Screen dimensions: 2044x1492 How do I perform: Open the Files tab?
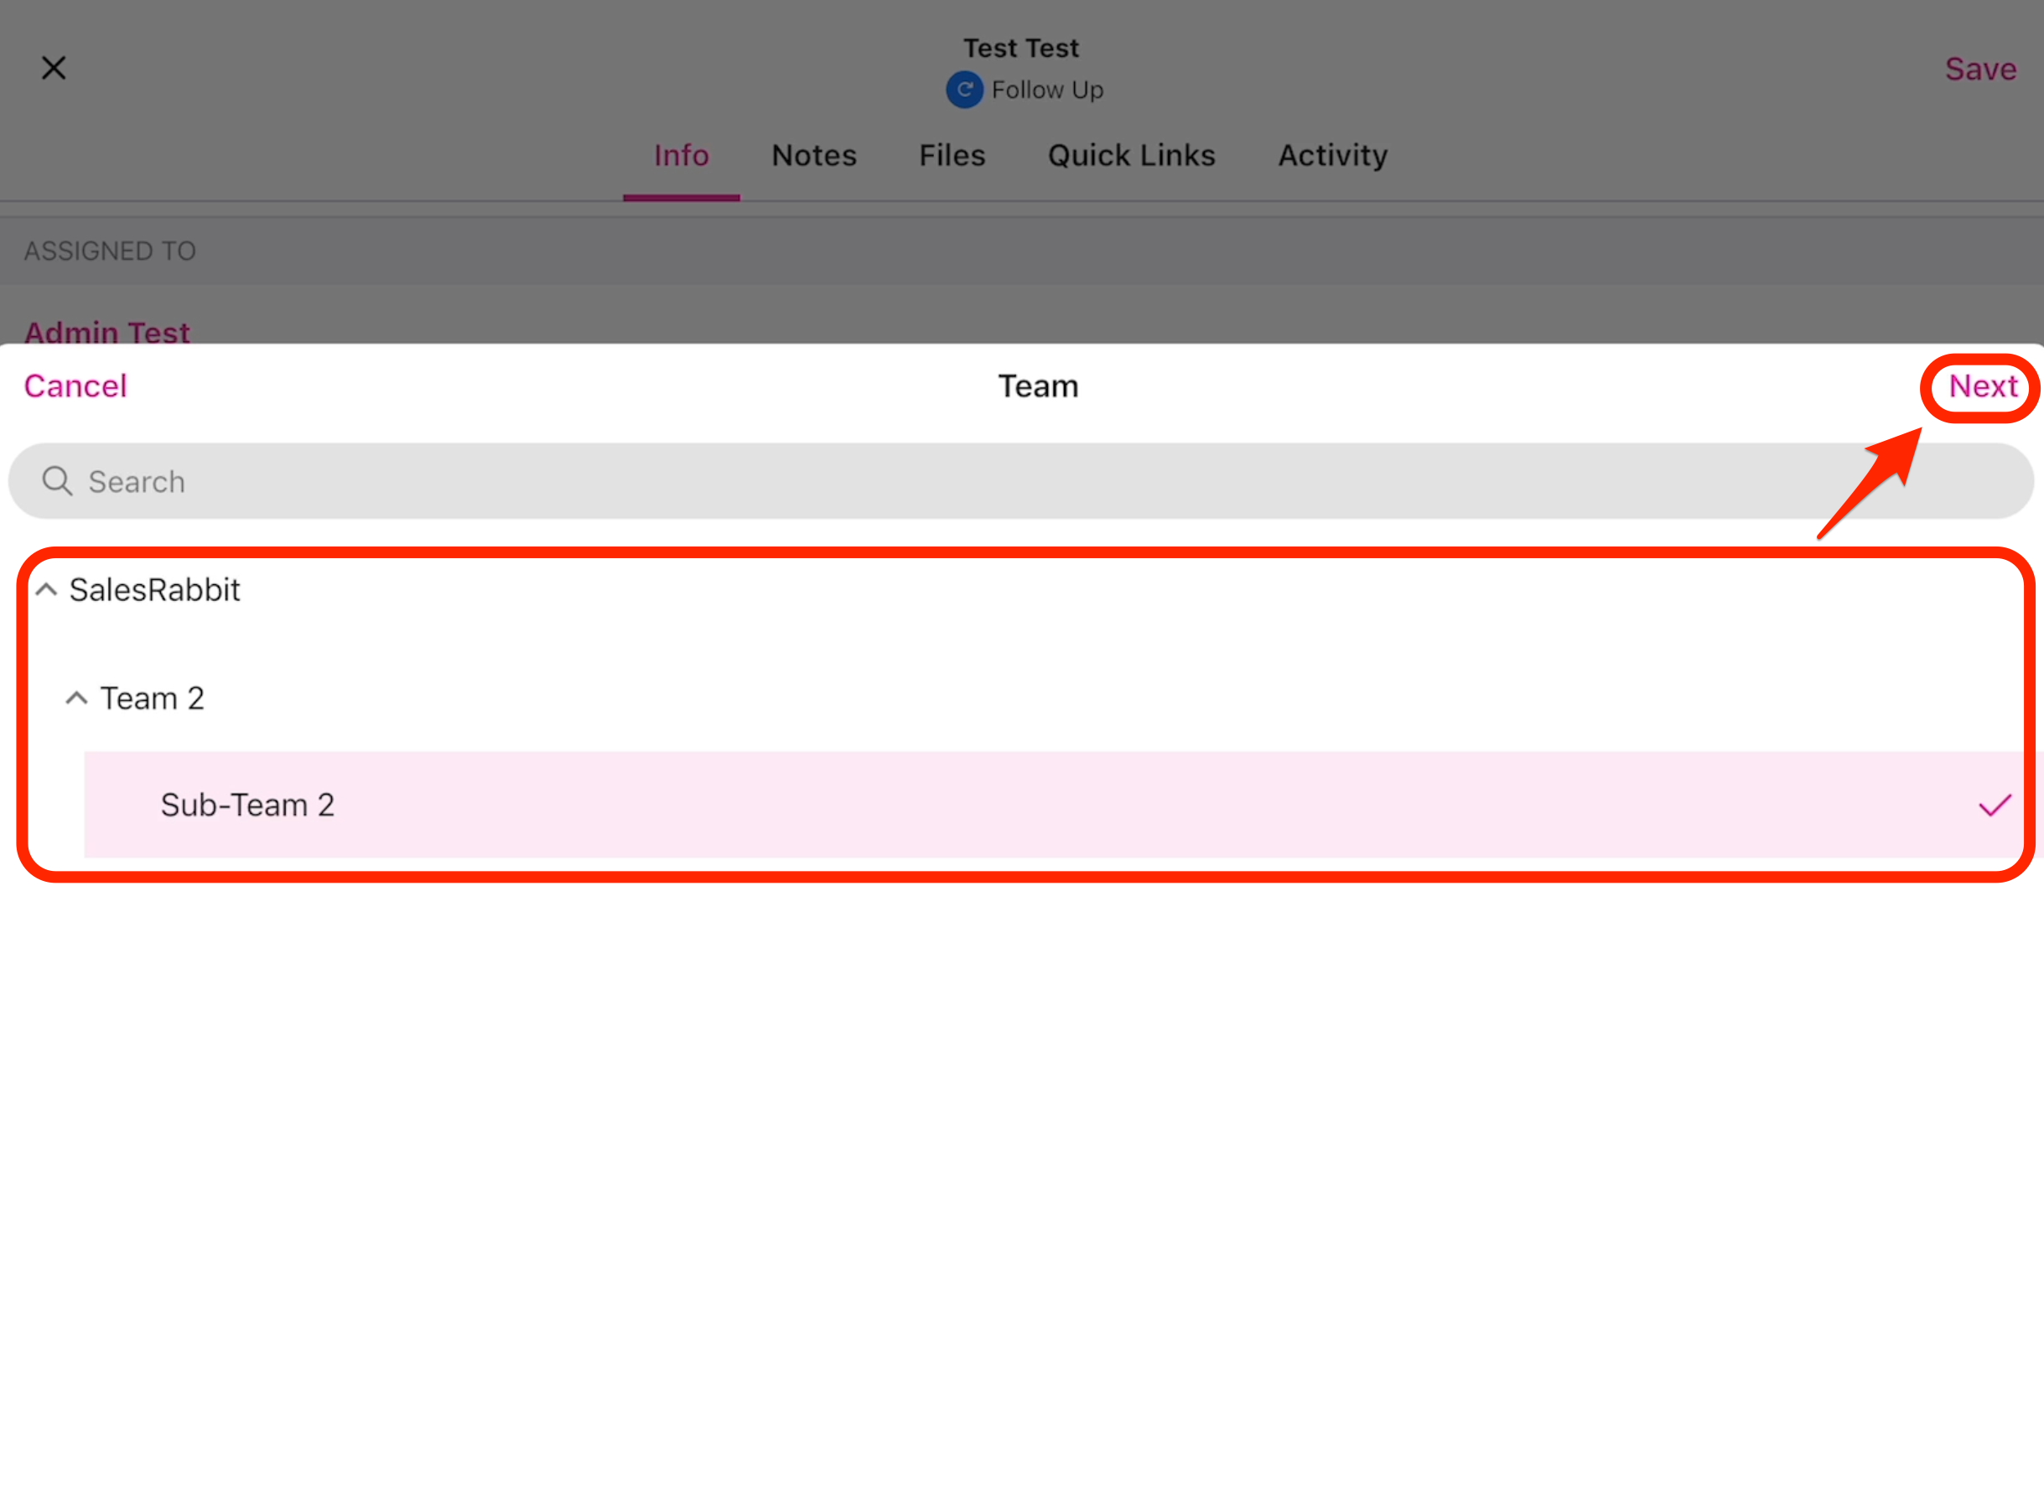(952, 155)
